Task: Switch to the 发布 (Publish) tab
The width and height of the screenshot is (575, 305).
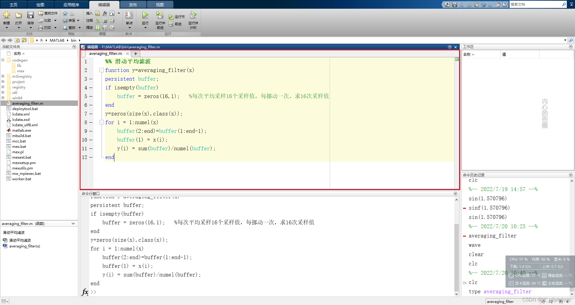Action: point(133,4)
